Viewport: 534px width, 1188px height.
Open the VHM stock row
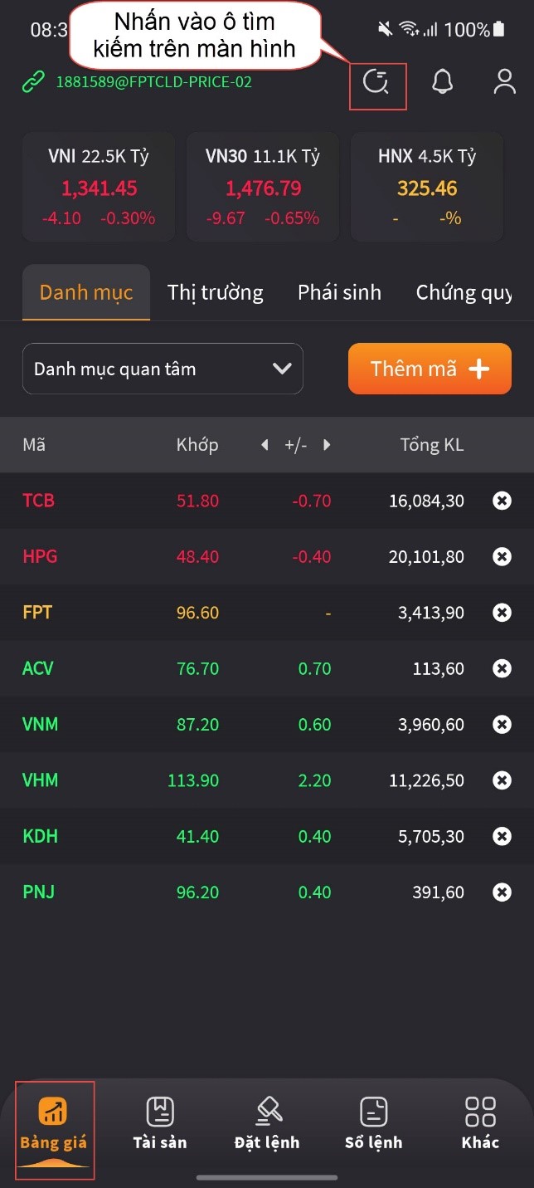click(267, 780)
